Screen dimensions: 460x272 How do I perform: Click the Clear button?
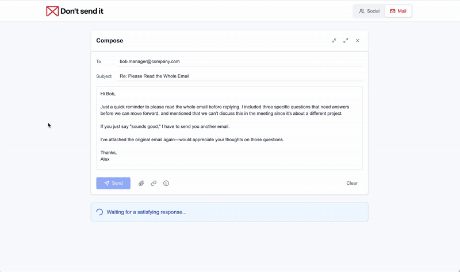[352, 183]
